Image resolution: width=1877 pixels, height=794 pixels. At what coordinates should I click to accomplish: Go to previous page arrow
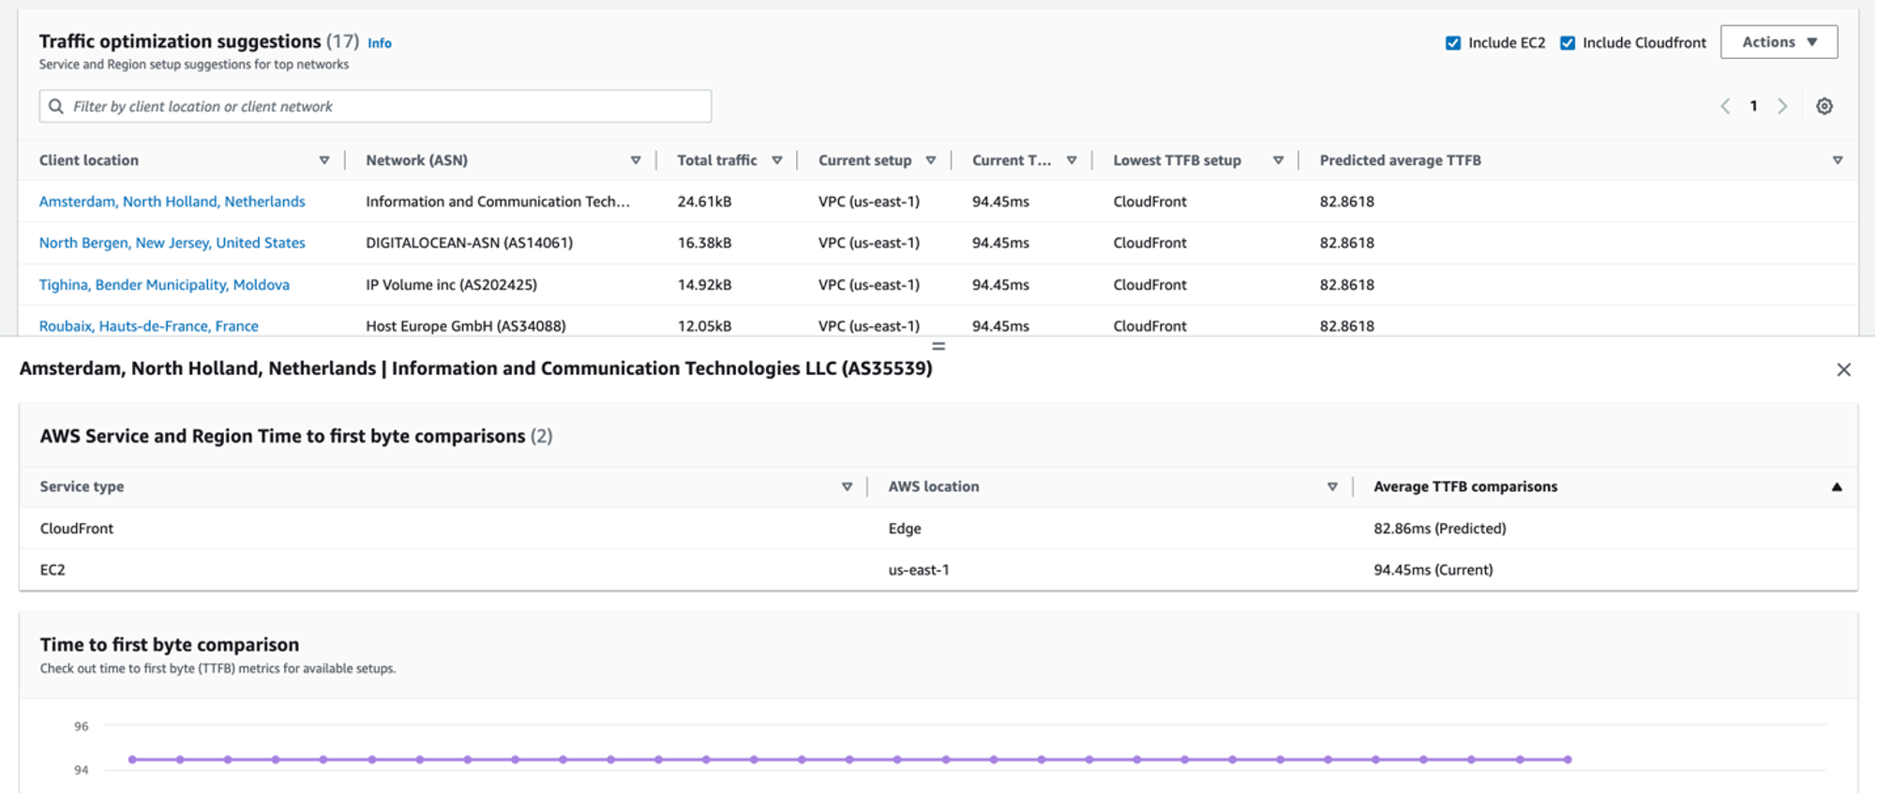(x=1725, y=106)
